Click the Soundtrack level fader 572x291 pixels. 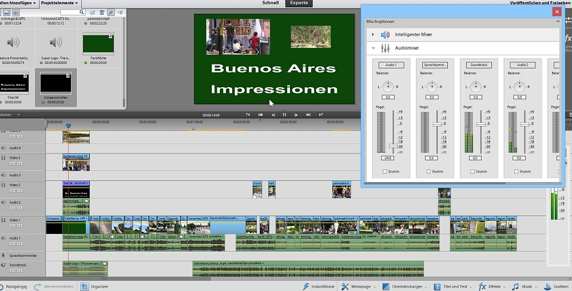click(x=481, y=124)
